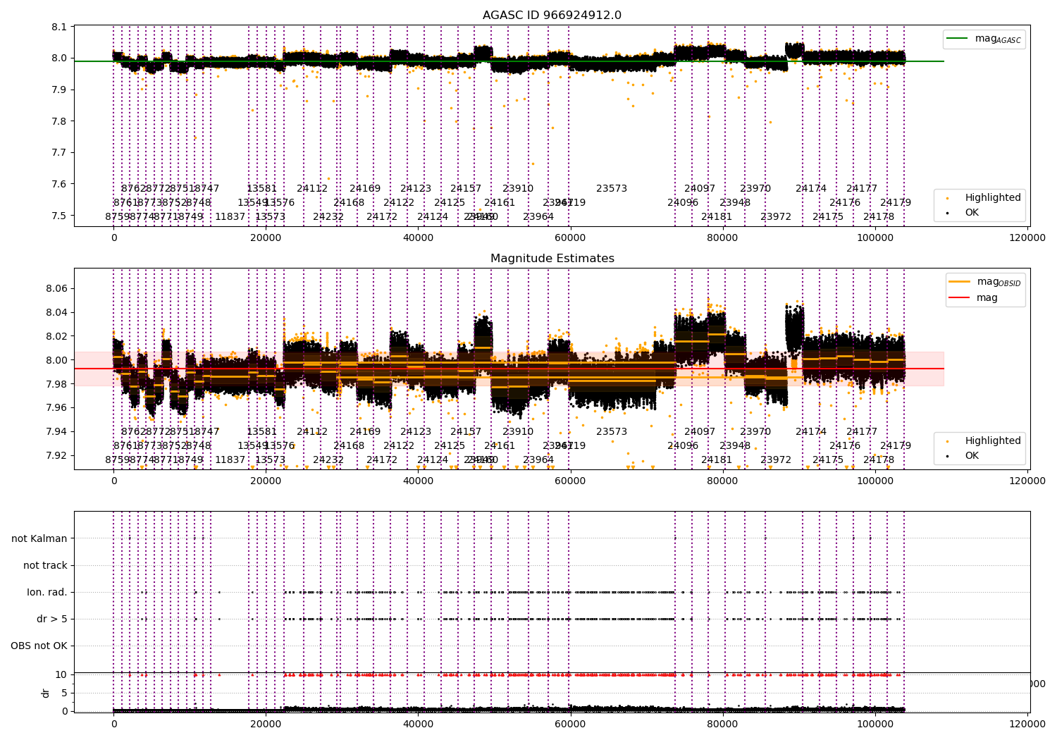Click the 7.92 y-axis tick label
The image size is (1057, 740).
56,455
